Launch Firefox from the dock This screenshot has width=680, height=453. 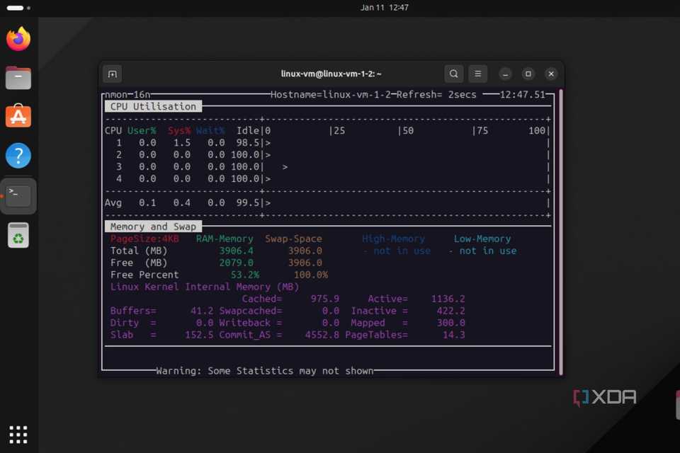pos(18,39)
